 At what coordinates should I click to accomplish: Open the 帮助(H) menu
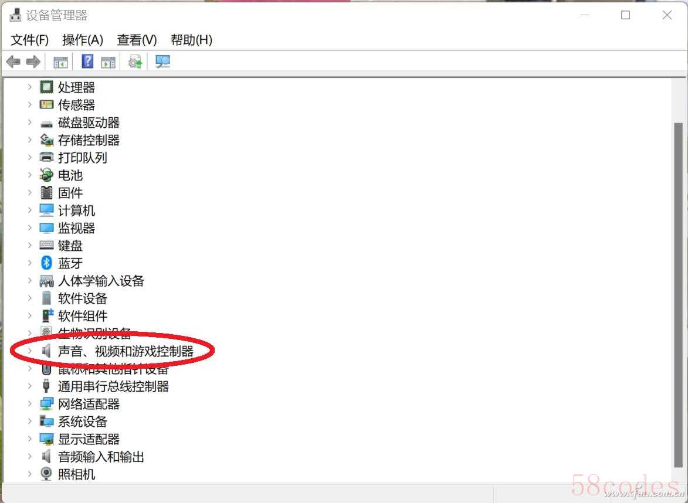pos(191,40)
